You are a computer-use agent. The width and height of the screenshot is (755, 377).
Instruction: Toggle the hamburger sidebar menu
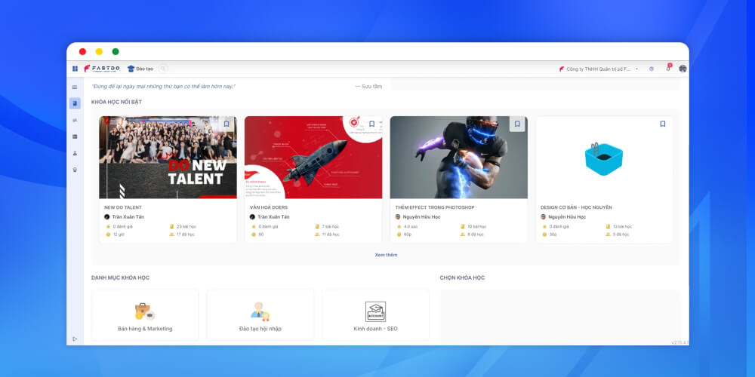click(x=75, y=87)
